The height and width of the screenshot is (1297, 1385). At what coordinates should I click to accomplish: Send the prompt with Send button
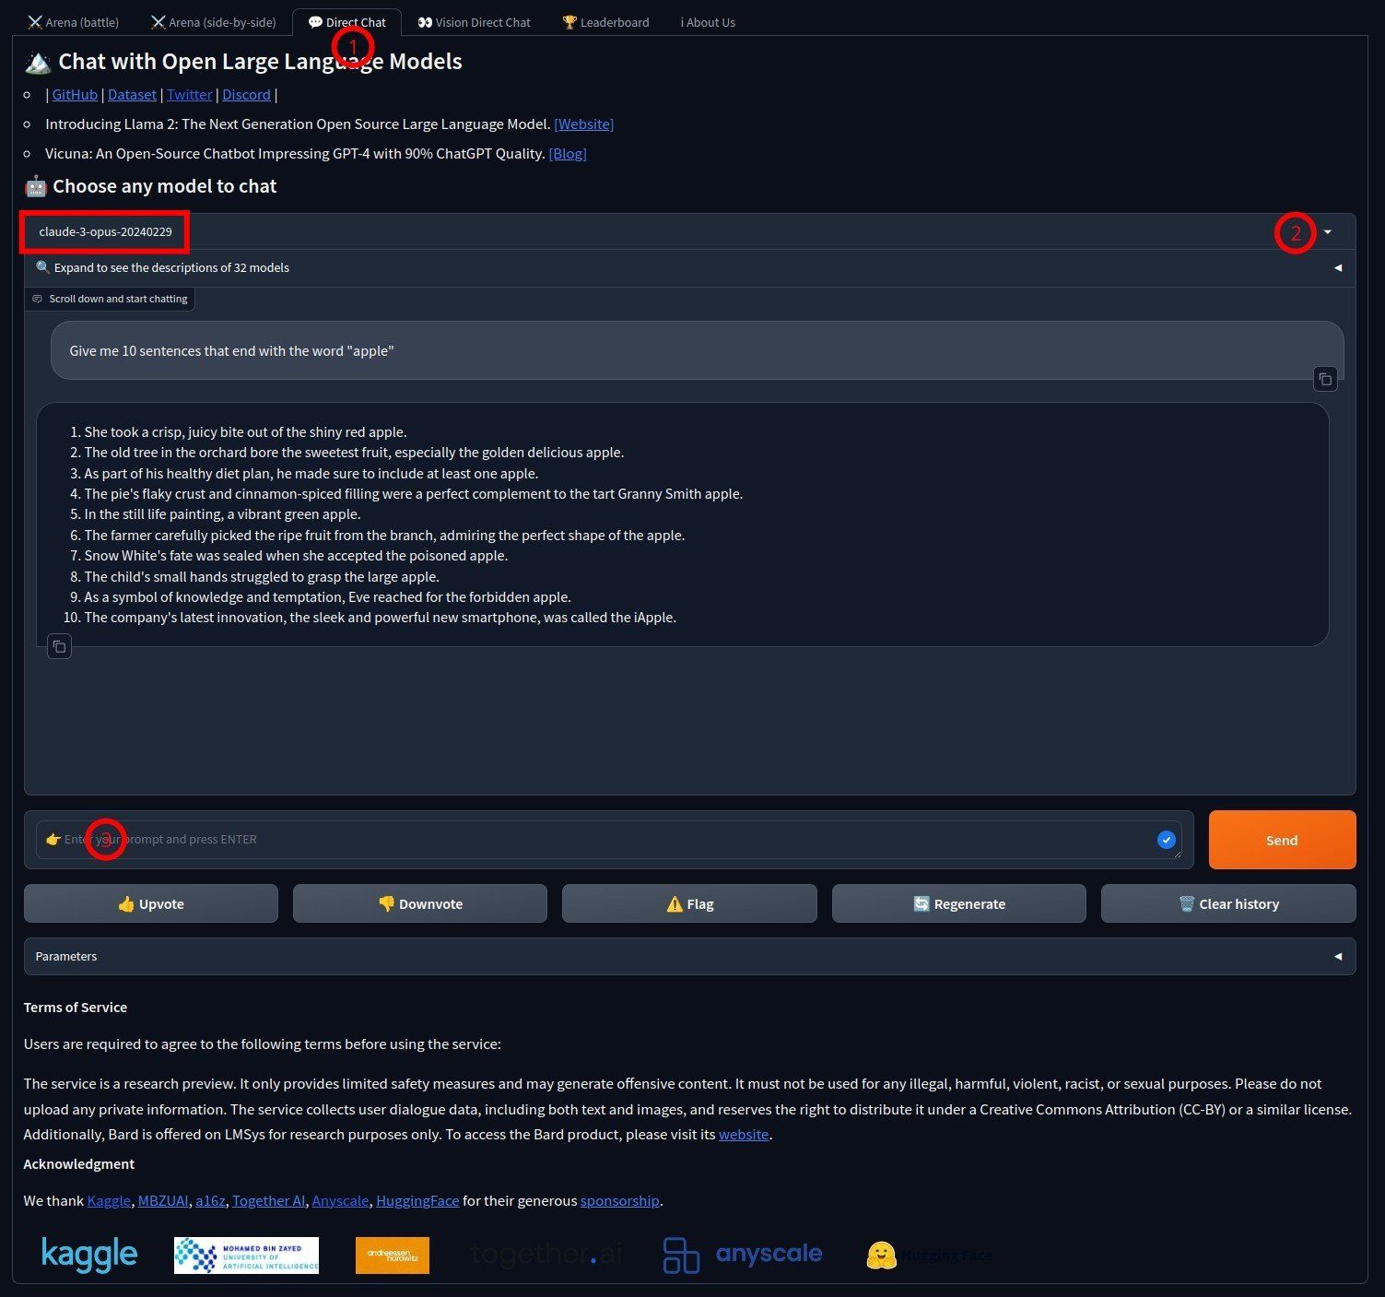point(1282,840)
